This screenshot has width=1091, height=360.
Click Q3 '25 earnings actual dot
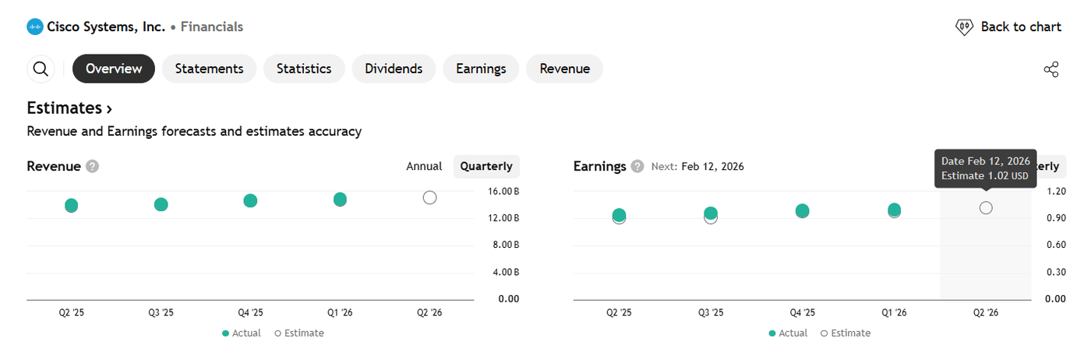click(x=711, y=214)
